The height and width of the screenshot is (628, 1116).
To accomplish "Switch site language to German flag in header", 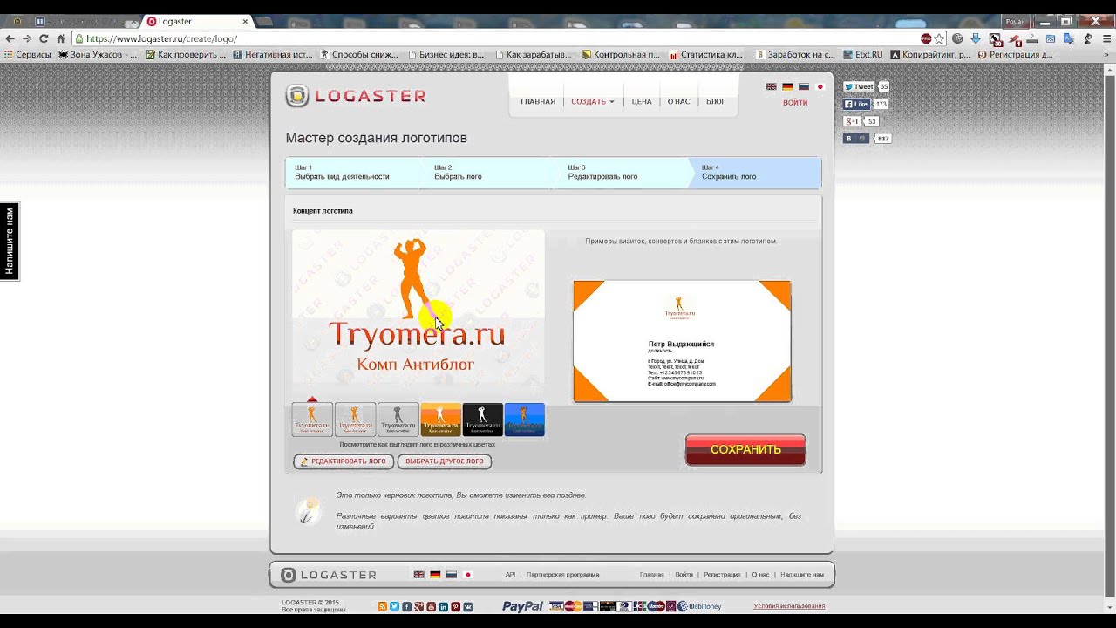I will pyautogui.click(x=787, y=86).
